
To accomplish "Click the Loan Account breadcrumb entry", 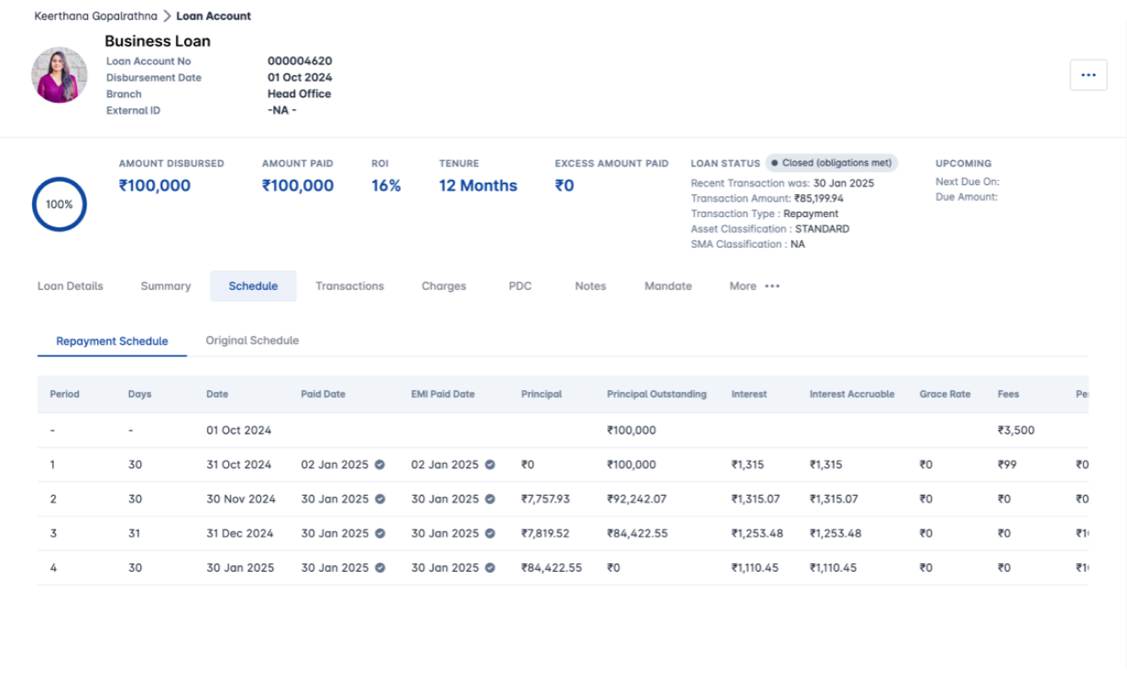I will (x=212, y=15).
